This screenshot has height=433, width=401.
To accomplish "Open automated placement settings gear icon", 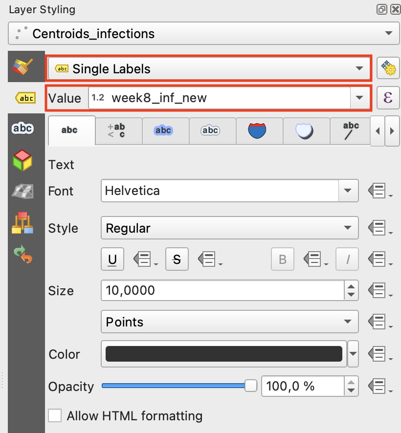I will pos(388,69).
